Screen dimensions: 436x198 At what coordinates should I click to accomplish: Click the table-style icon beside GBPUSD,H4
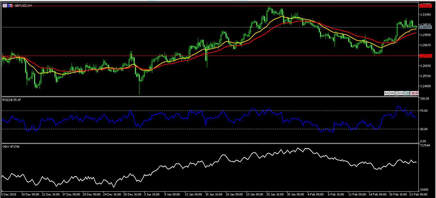[x=5, y=5]
